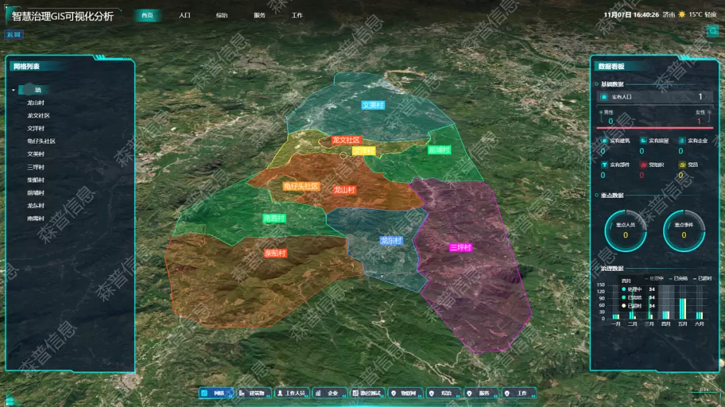Click the 网格列表 panel title
Screen dimensions: 725x407
[x=26, y=66]
